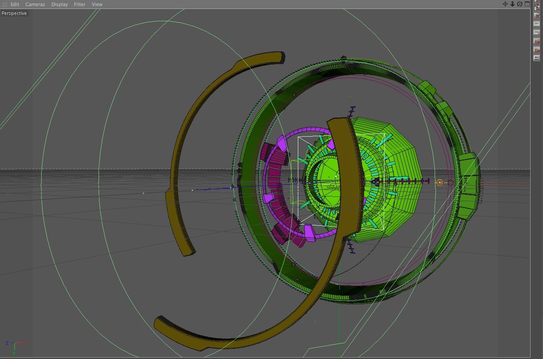The width and height of the screenshot is (543, 359).
Task: Open the Cameras menu
Action: tap(35, 4)
